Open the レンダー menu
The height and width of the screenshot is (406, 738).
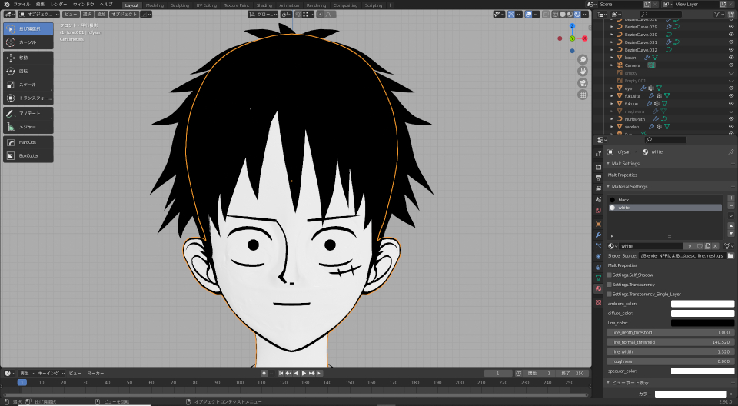pos(58,5)
